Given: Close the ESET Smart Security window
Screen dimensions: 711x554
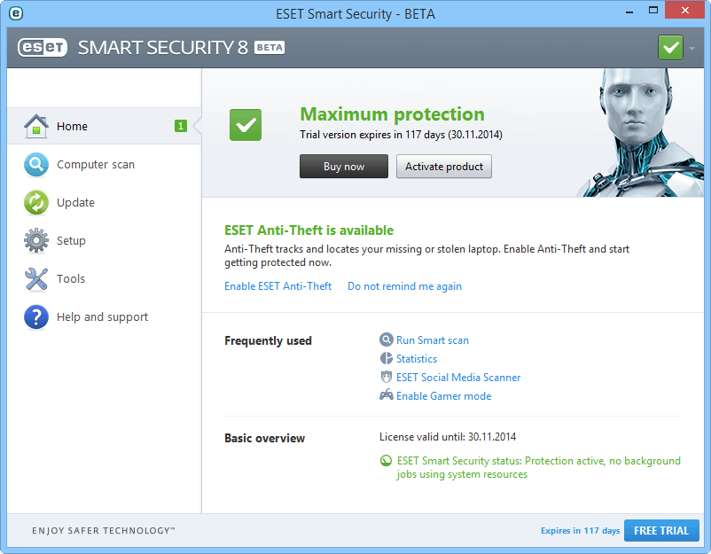Looking at the screenshot, I should [x=684, y=10].
